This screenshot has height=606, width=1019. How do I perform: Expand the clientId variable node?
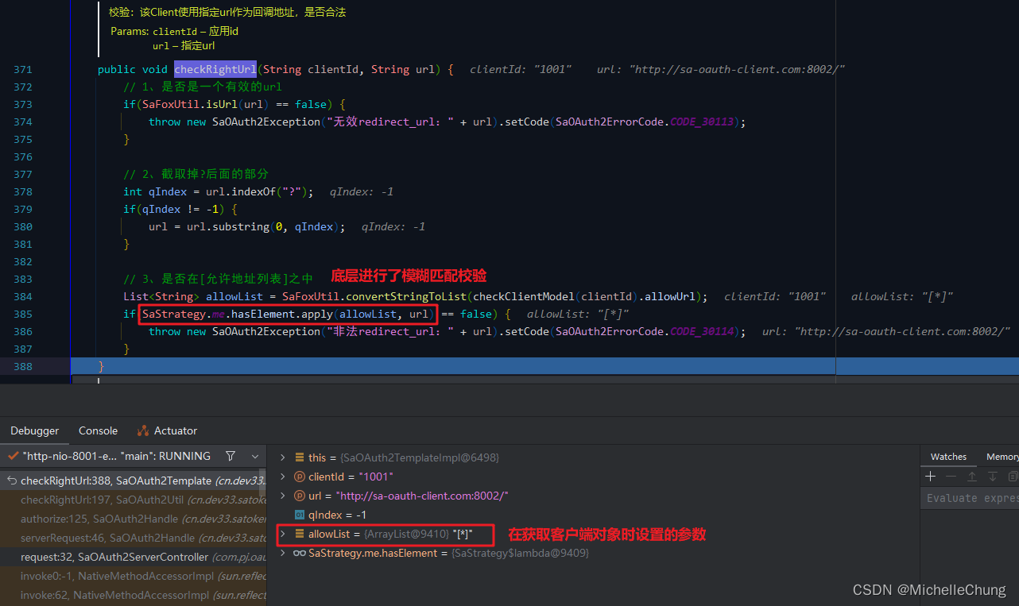click(282, 477)
